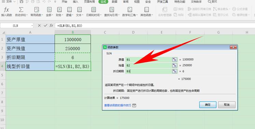Switch to the View (视图) tab

[137, 2]
